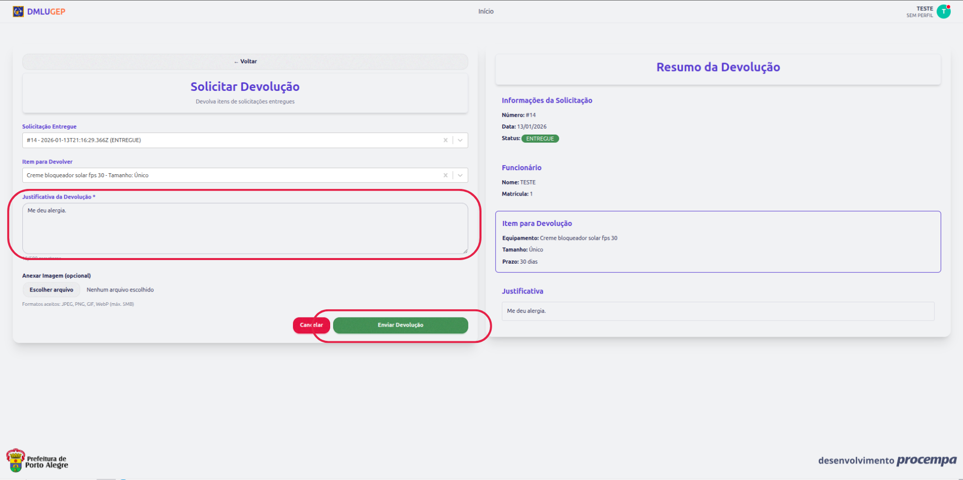Click the DMLUGEP brand name text
This screenshot has height=480, width=963.
click(46, 11)
